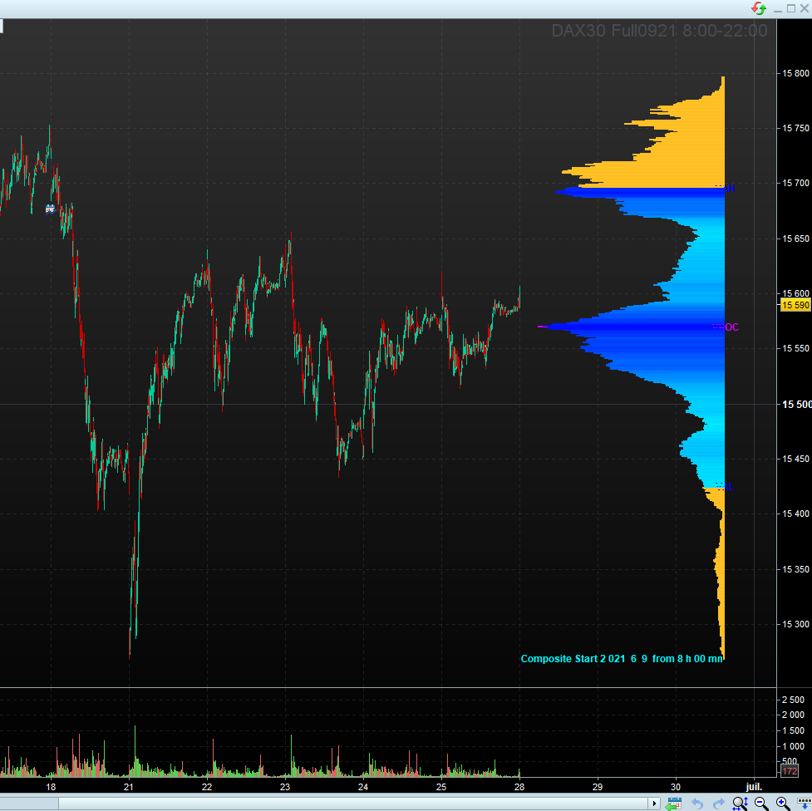The width and height of the screenshot is (812, 811).
Task: Click the horizontal time scrollbar track
Action: point(354,804)
